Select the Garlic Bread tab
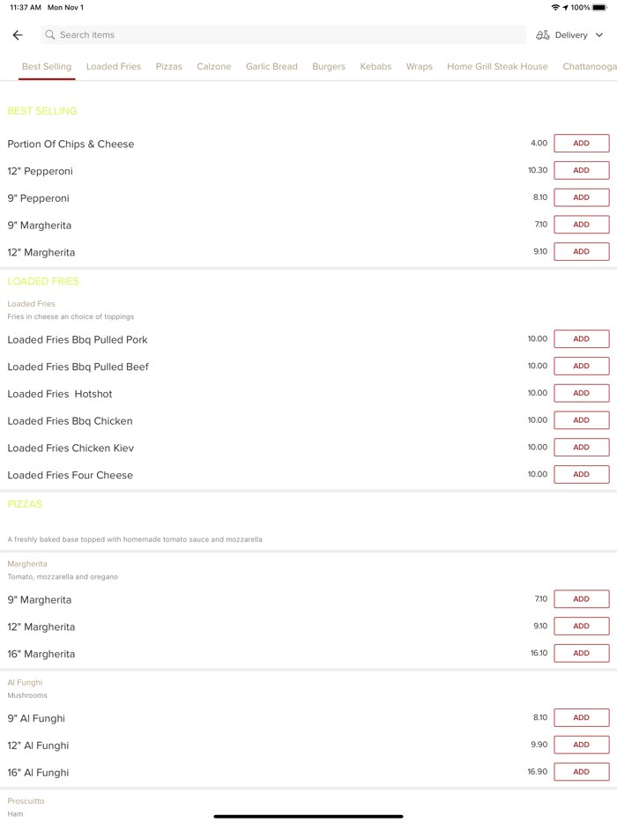 click(271, 67)
